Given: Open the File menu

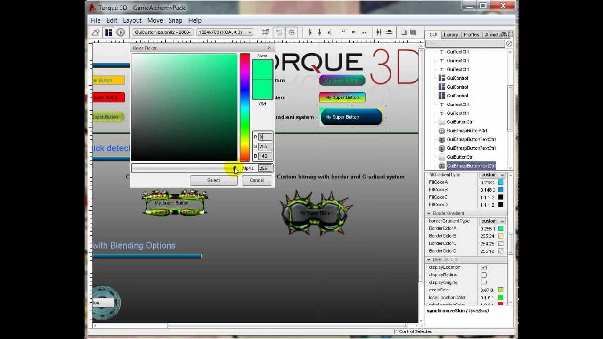Looking at the screenshot, I should 96,20.
